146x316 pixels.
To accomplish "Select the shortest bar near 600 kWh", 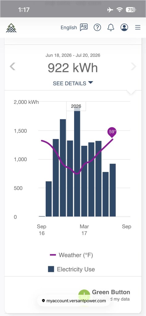I will 49,199.
